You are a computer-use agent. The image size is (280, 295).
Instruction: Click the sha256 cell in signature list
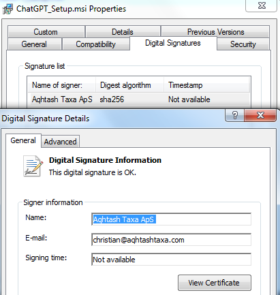tap(112, 99)
